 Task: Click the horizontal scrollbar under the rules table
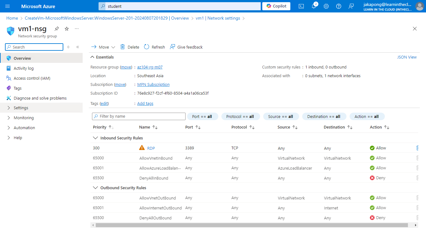point(252,225)
